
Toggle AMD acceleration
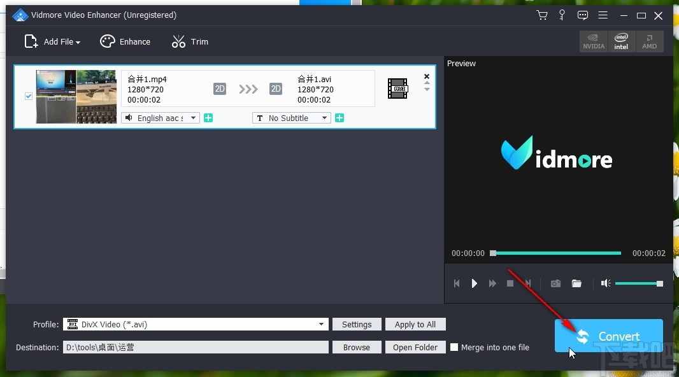coord(649,41)
